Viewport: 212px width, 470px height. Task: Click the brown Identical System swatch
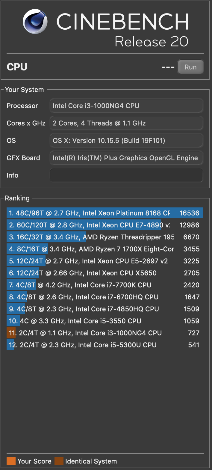click(59, 461)
